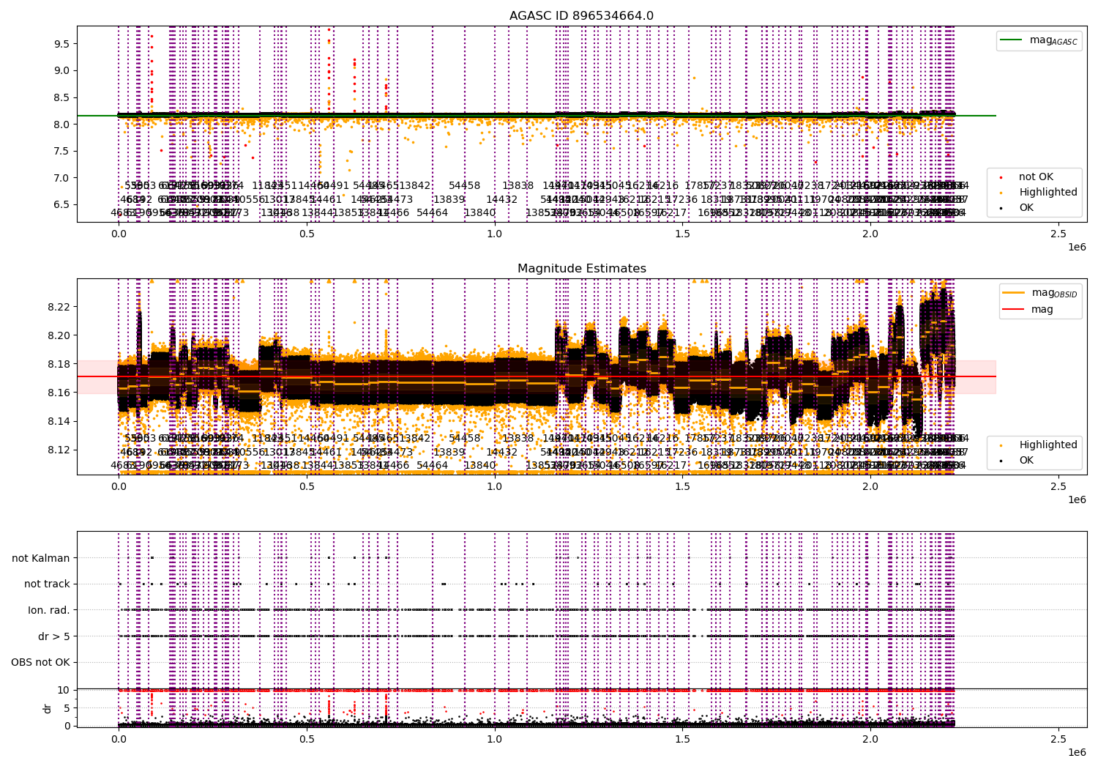Click the 2.5 x-axis tick of bottom plot
This screenshot has height=769, width=1098.
(x=1058, y=739)
